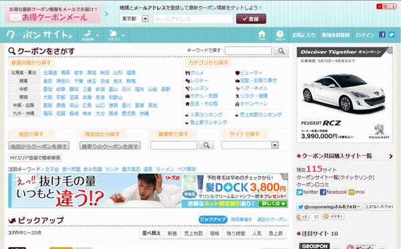This screenshot has width=401, height=249.
Task: Open the Facebook icon in navigation bar
Action: (x=382, y=35)
